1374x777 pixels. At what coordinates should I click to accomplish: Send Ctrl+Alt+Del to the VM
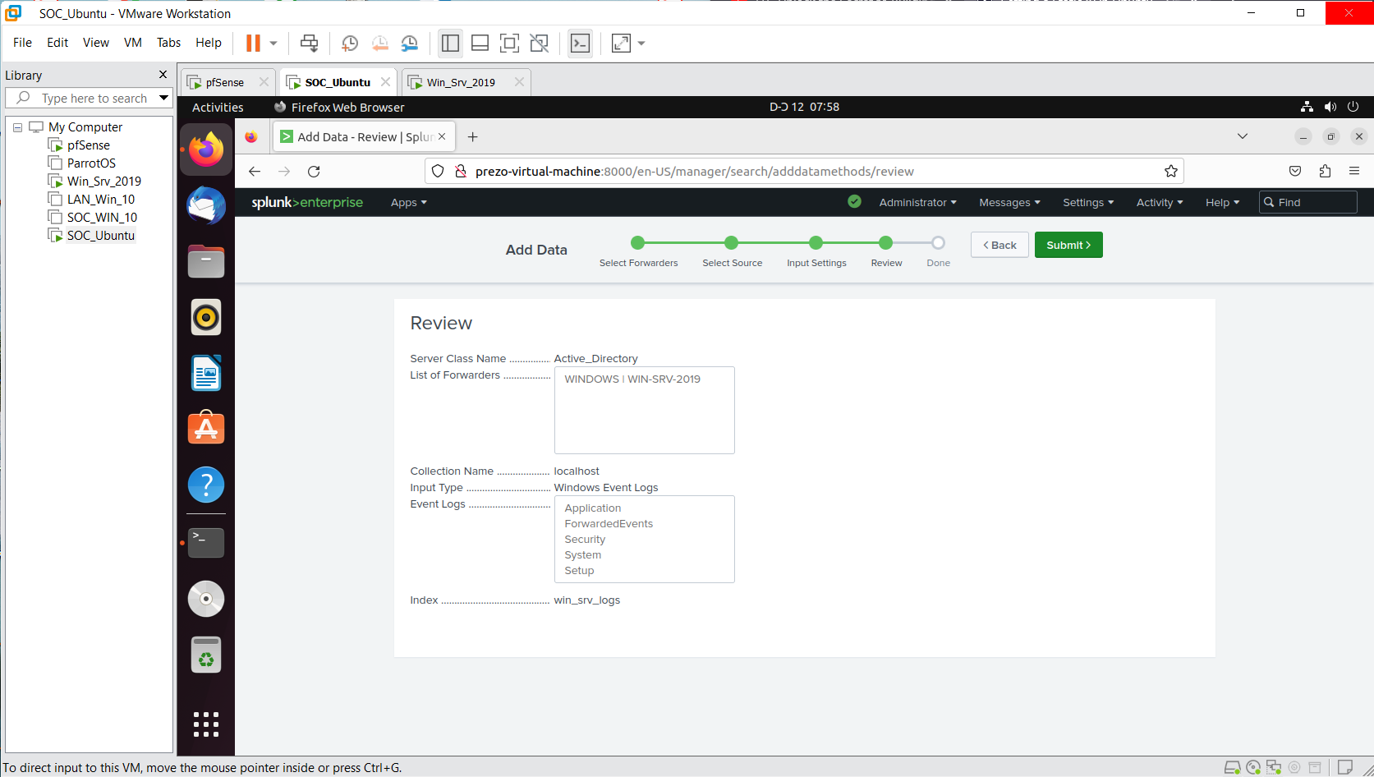[x=310, y=44]
